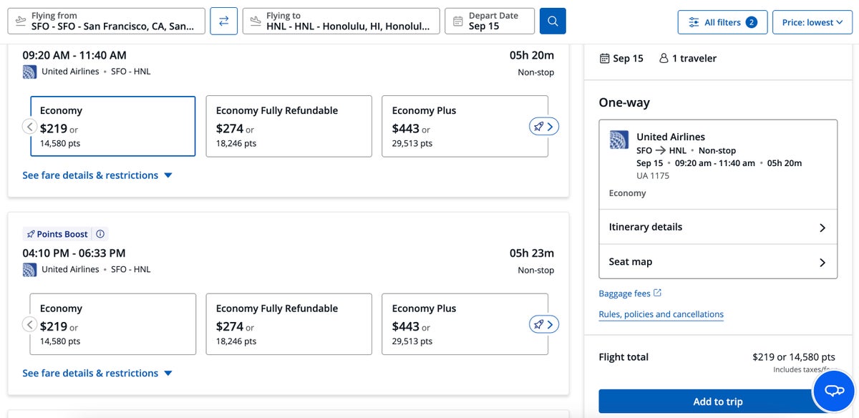The image size is (859, 418).
Task: Select Economy Fully Refundable on 09:20 AM flight
Action: click(x=289, y=126)
